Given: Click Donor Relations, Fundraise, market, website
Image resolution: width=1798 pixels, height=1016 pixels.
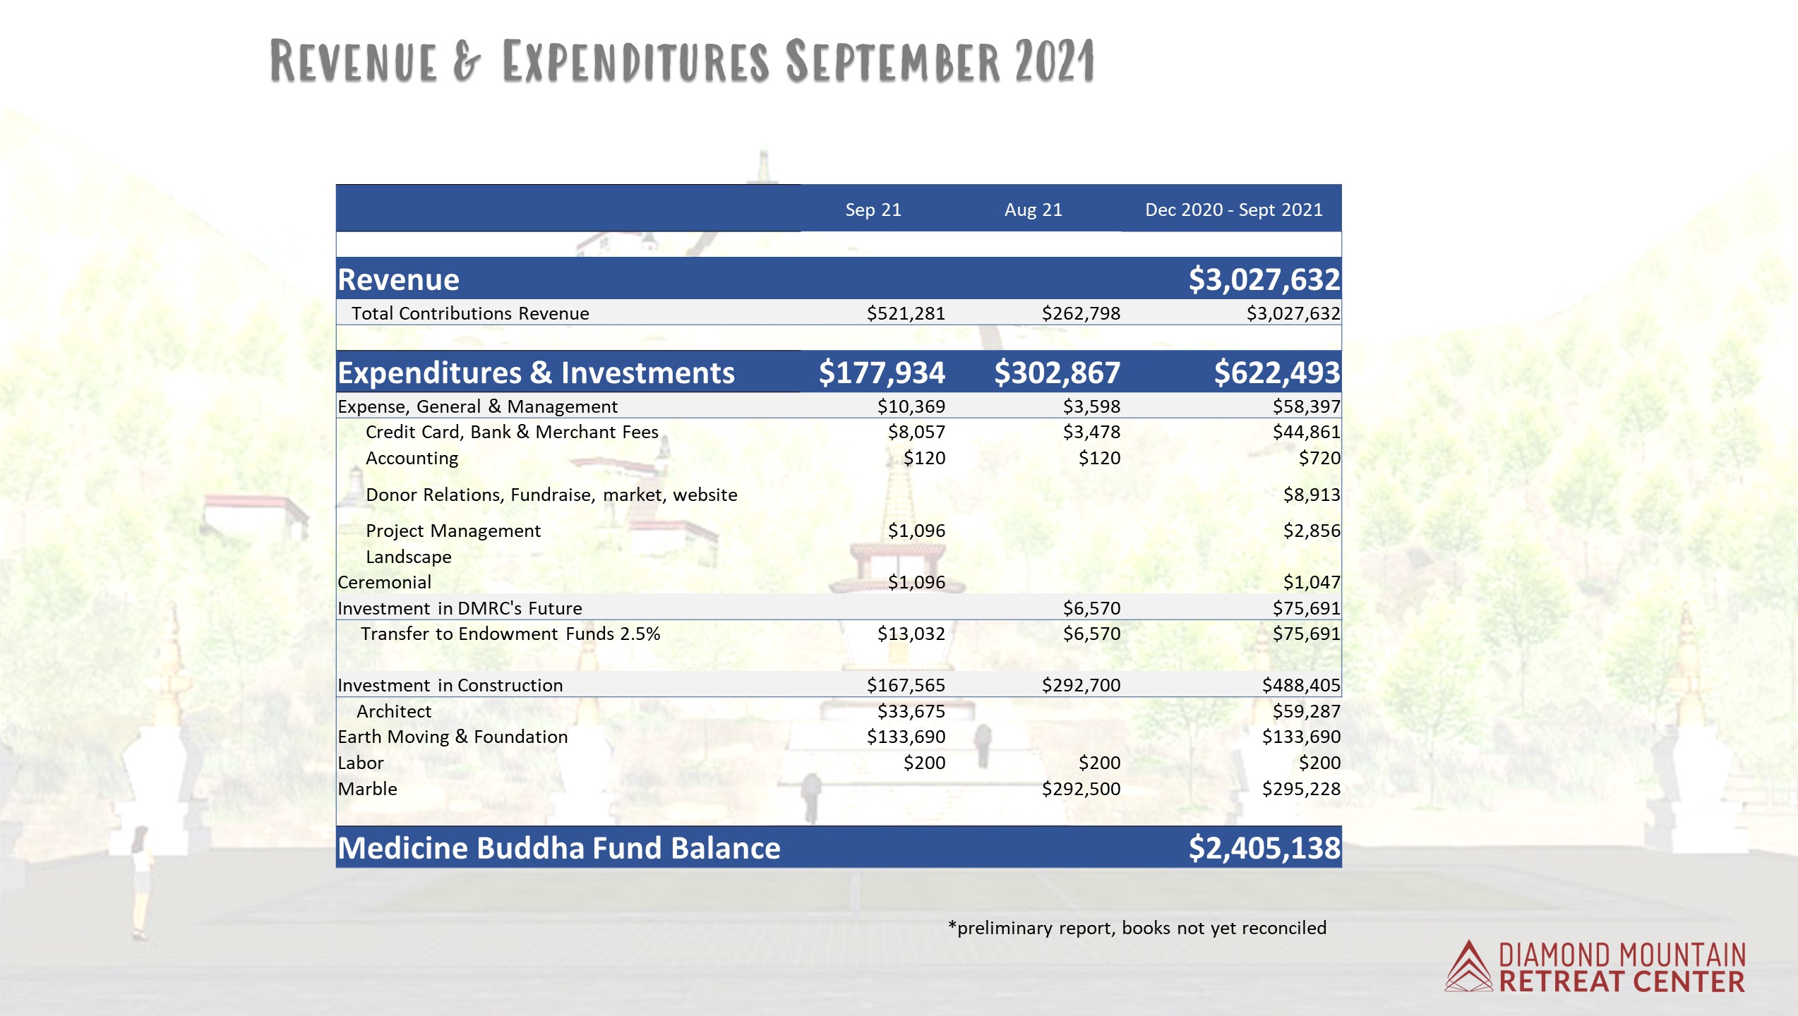Looking at the screenshot, I should pos(551,495).
